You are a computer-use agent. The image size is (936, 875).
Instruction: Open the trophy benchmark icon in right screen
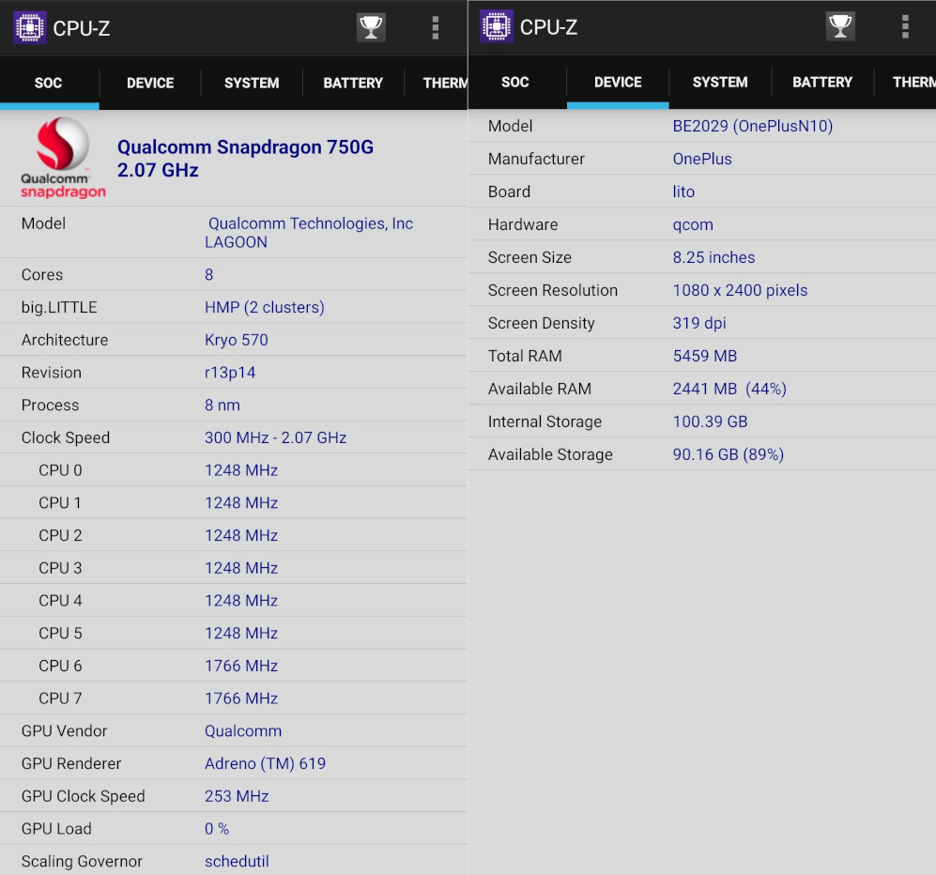tap(840, 26)
